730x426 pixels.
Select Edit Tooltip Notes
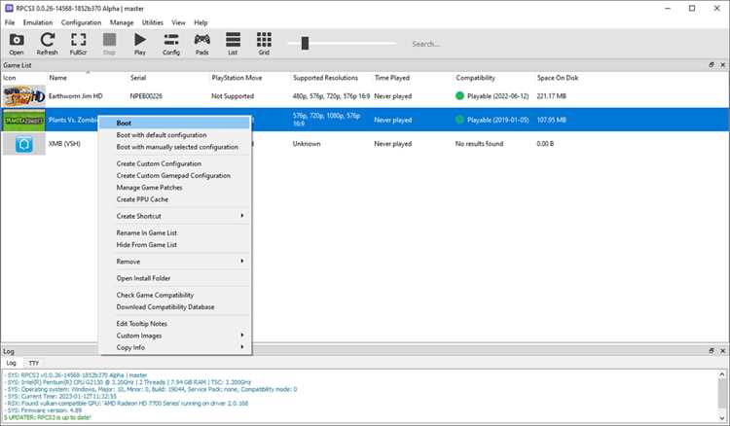pos(175,324)
